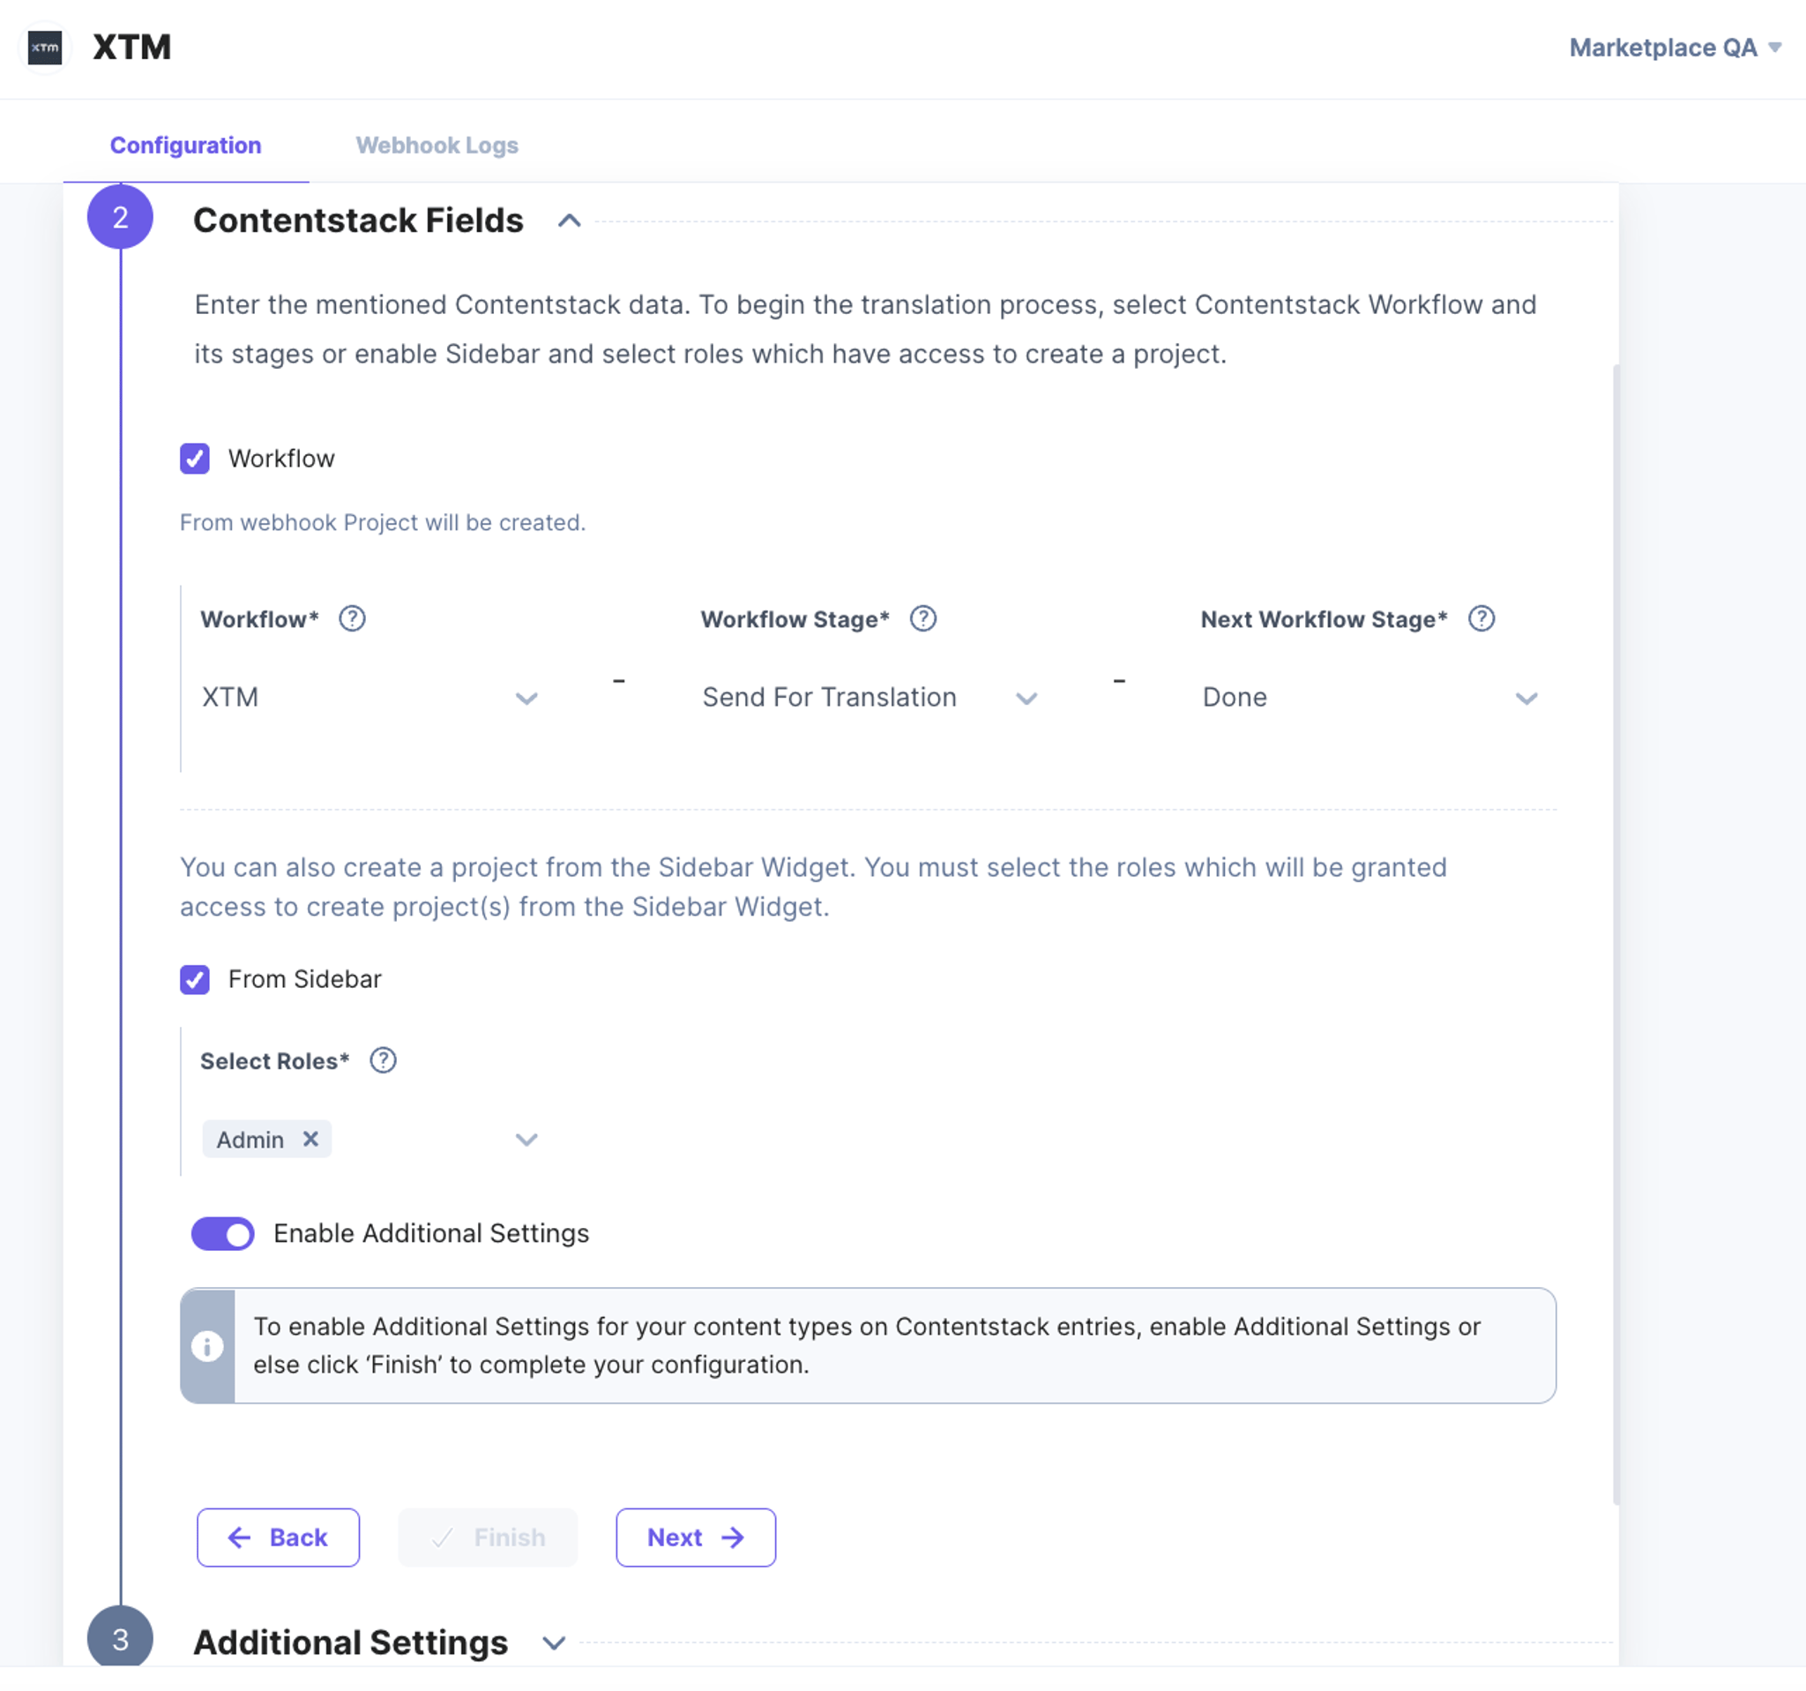The width and height of the screenshot is (1806, 1691).
Task: Click the 'Workflow Stage*' field label
Action: click(x=795, y=620)
